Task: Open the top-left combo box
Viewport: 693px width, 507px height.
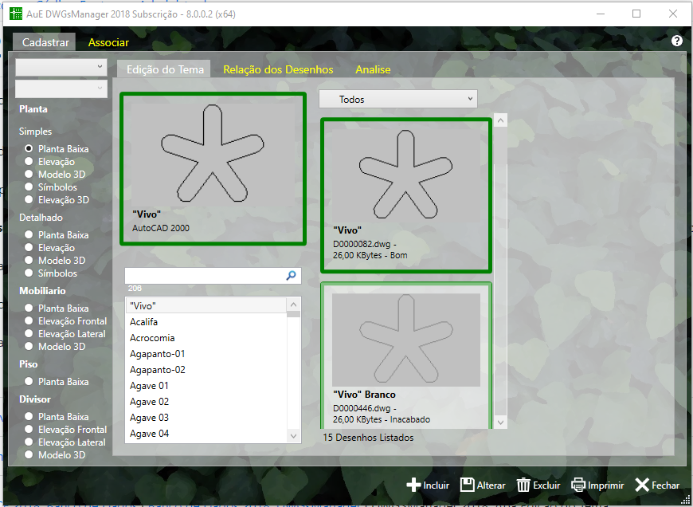Action: coord(61,67)
